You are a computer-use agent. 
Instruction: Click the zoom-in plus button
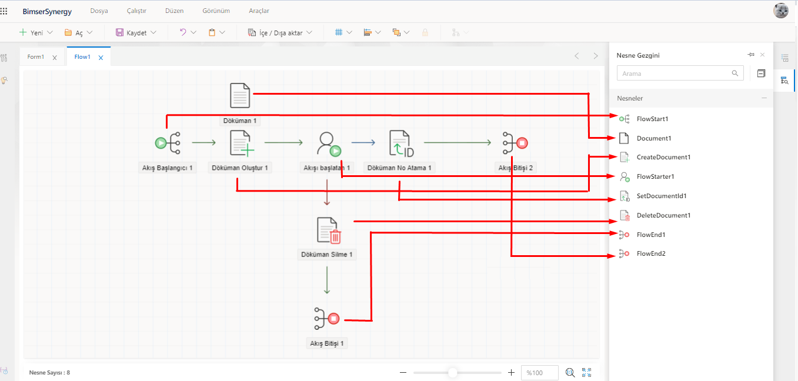tap(511, 372)
